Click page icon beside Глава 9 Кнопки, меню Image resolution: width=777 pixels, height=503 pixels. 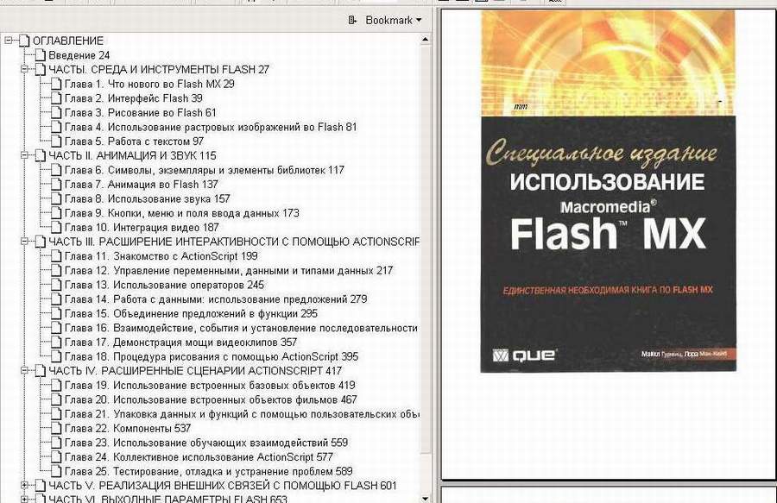click(x=56, y=213)
